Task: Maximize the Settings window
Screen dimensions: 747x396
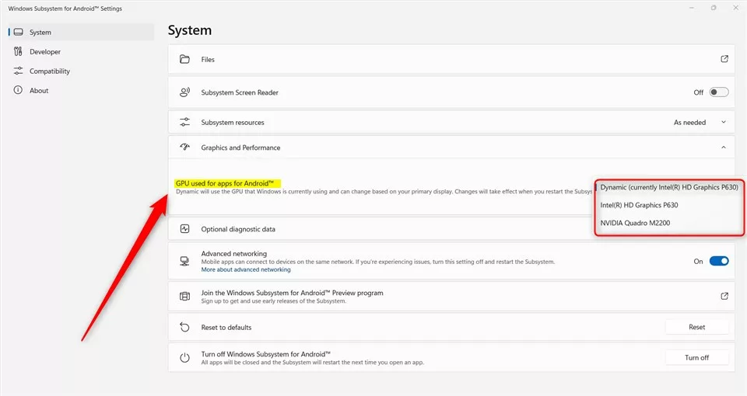Action: pyautogui.click(x=714, y=8)
